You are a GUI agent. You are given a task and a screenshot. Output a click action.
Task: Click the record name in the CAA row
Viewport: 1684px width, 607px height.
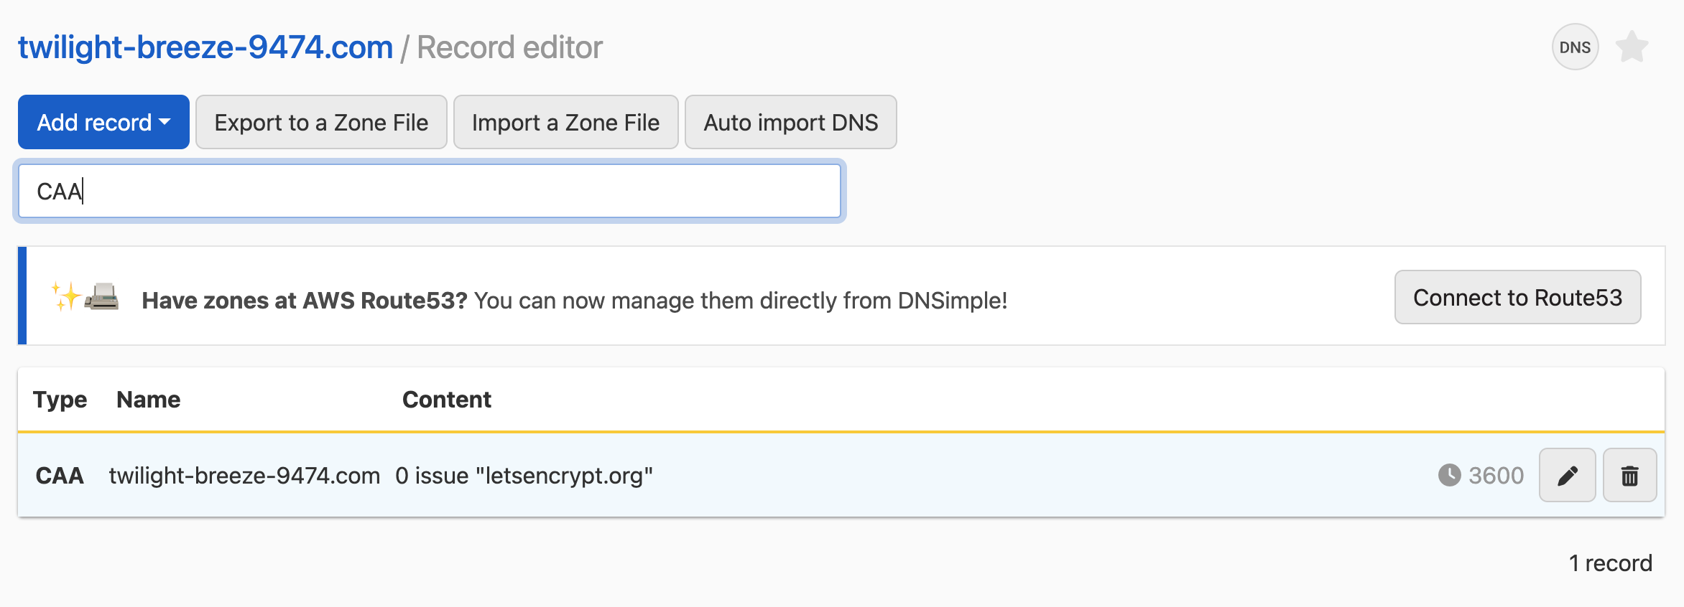click(244, 476)
